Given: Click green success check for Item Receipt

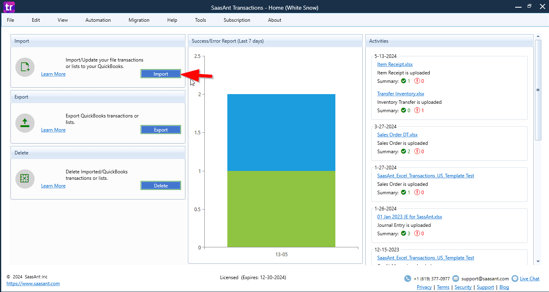Looking at the screenshot, I should (x=403, y=81).
